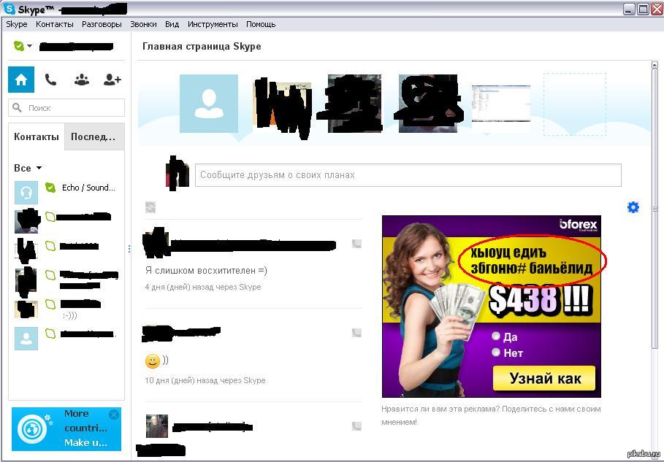The width and height of the screenshot is (664, 462).
Task: Click the create group icon
Action: click(x=82, y=80)
